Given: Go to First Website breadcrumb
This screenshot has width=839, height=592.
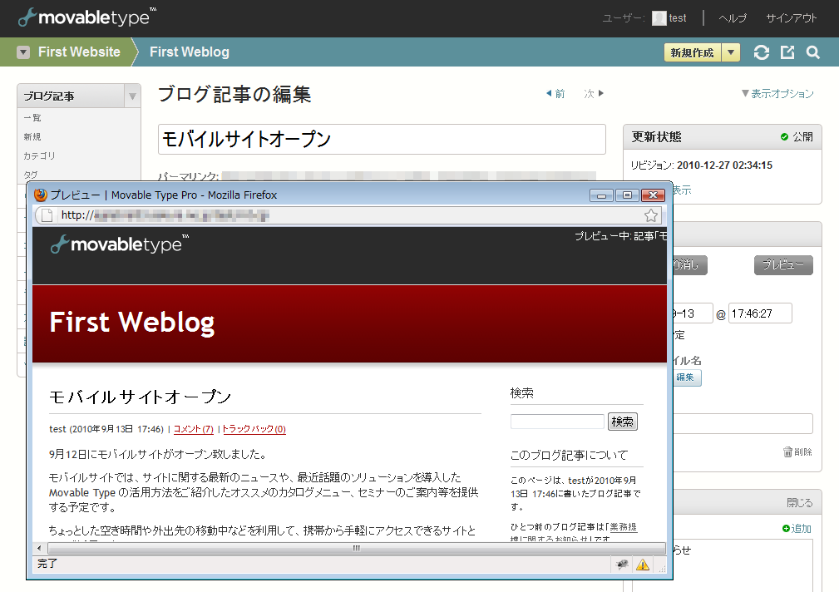Looking at the screenshot, I should 79,52.
